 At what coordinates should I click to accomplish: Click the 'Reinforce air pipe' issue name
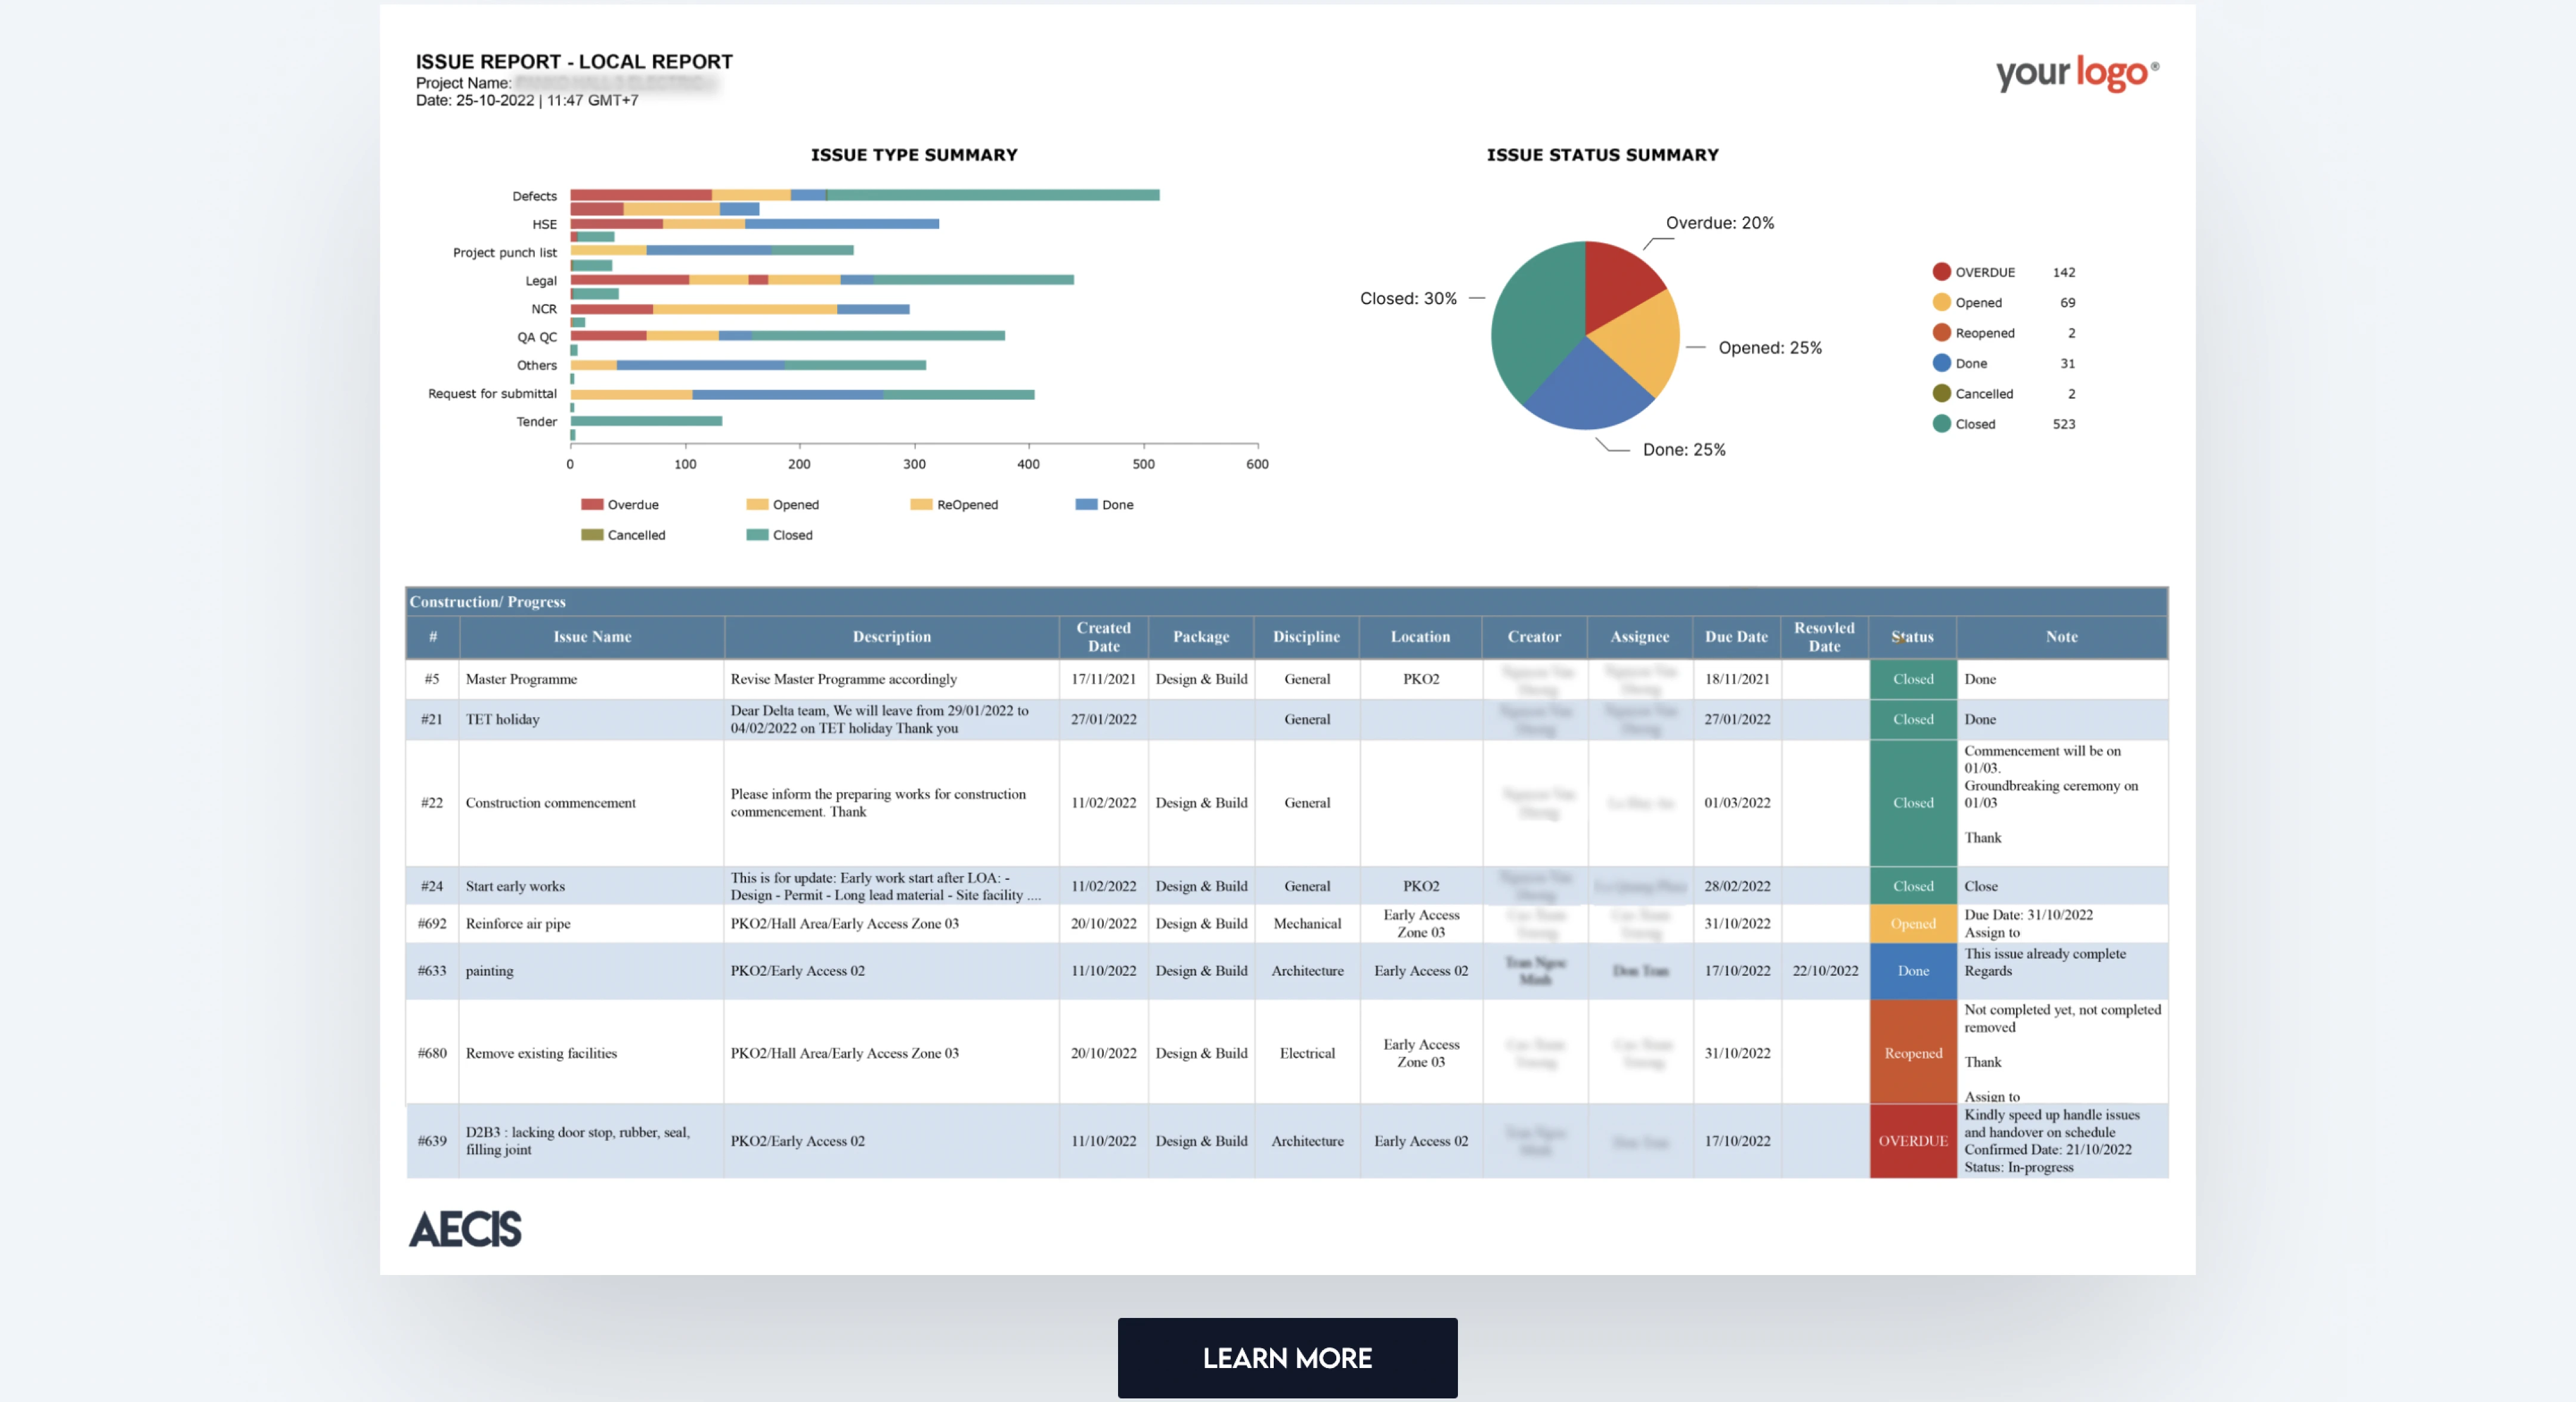[518, 924]
